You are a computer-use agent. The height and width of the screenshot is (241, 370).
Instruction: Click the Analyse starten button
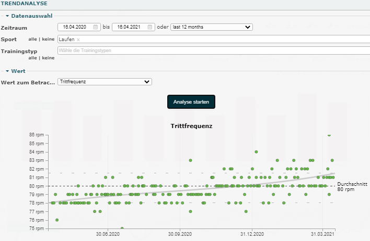point(191,102)
